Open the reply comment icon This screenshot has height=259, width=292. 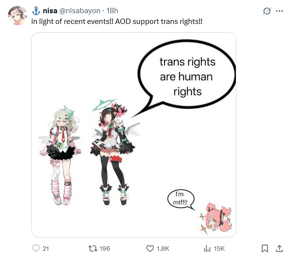click(36, 248)
